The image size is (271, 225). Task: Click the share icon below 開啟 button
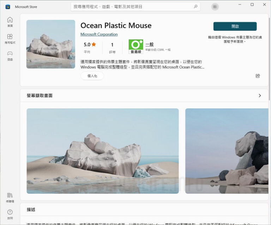pos(258,76)
